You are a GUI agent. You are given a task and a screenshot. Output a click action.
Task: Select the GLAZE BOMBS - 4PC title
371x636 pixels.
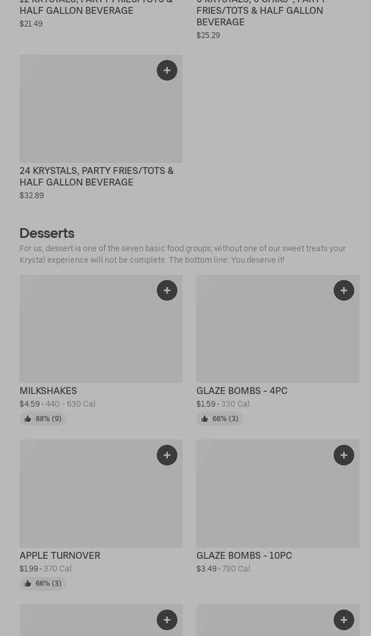[x=242, y=391]
